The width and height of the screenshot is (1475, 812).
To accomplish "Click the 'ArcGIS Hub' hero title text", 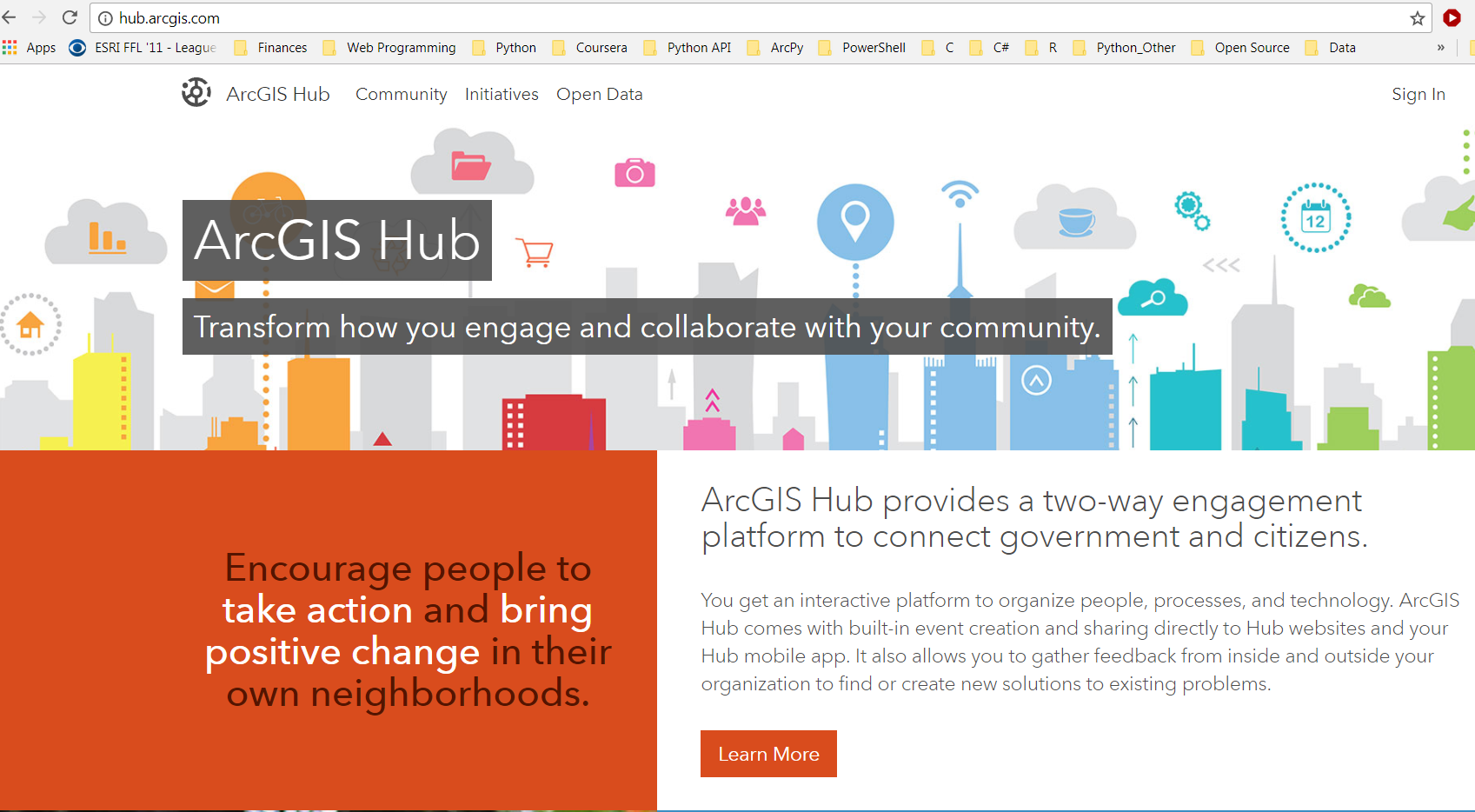I will click(337, 240).
